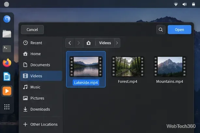The image size is (200, 133).
Task: Click the Lakeside.mp4 file name label
Action: click(86, 82)
